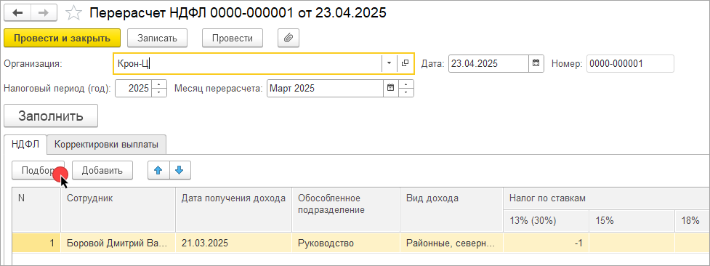The height and width of the screenshot is (266, 710).
Task: Move row up with blue up arrow
Action: (158, 170)
